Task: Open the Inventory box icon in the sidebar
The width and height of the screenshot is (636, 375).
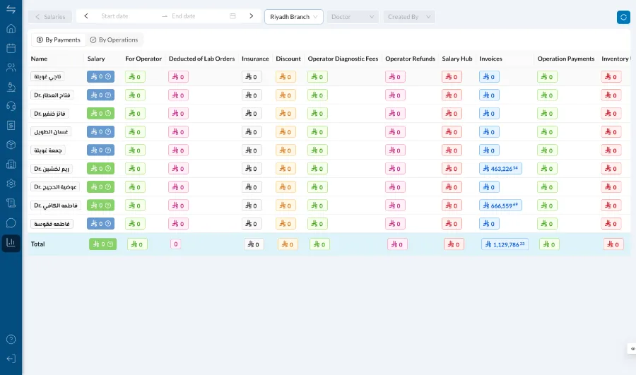Action: (x=11, y=145)
